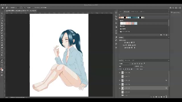
Task: Delete swatch using Swatches panel trash icon
Action: tap(166, 35)
